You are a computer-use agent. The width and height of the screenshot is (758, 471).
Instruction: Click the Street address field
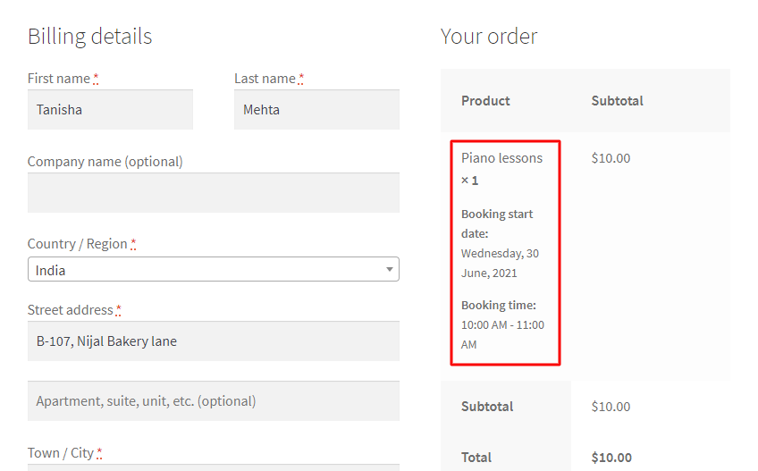coord(214,341)
